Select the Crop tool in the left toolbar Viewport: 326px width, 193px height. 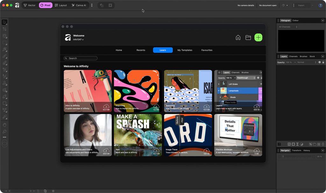click(4, 29)
